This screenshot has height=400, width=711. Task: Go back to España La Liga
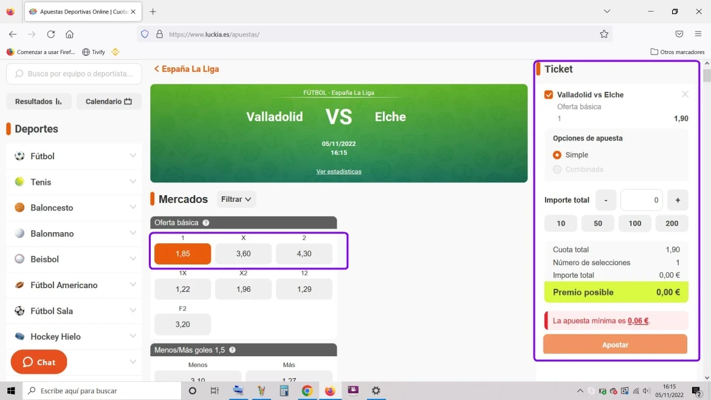click(187, 69)
